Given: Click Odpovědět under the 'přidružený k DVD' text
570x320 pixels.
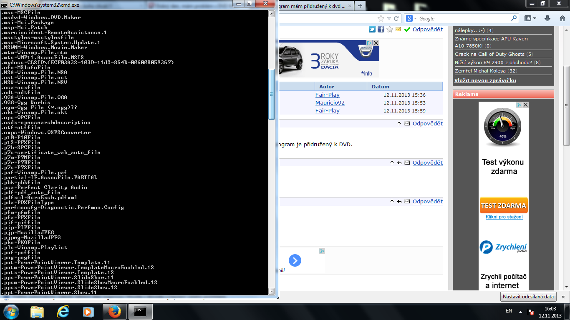Looking at the screenshot, I should click(x=428, y=162).
